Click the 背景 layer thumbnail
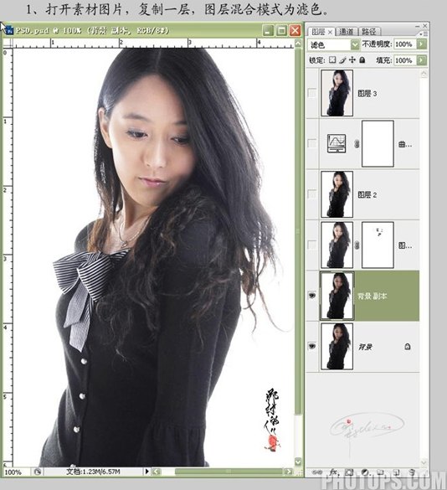This screenshot has height=490, width=447. 337,346
